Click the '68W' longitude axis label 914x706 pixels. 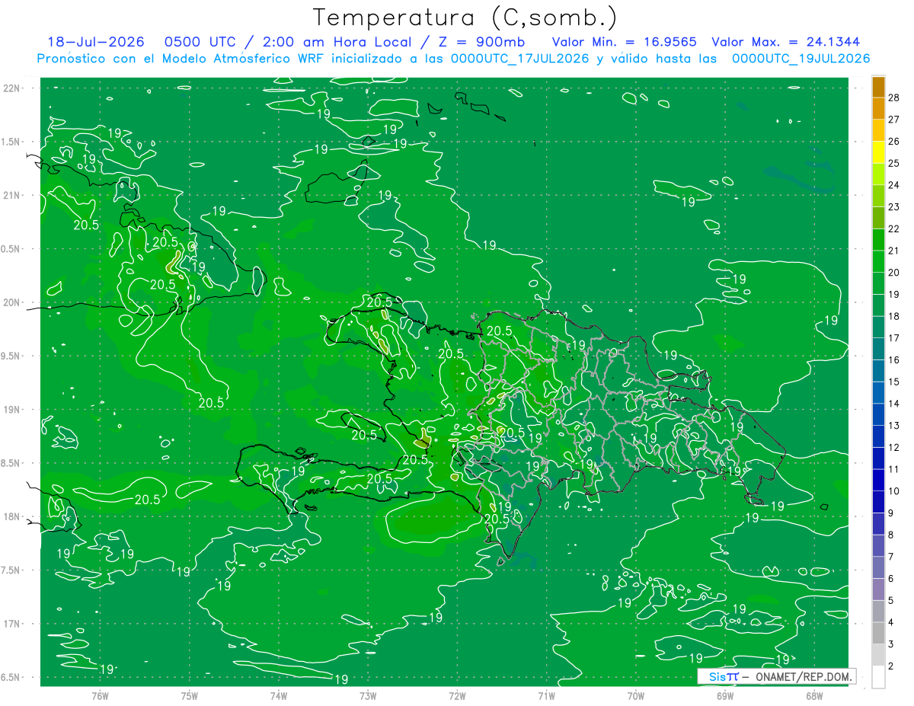(x=814, y=696)
